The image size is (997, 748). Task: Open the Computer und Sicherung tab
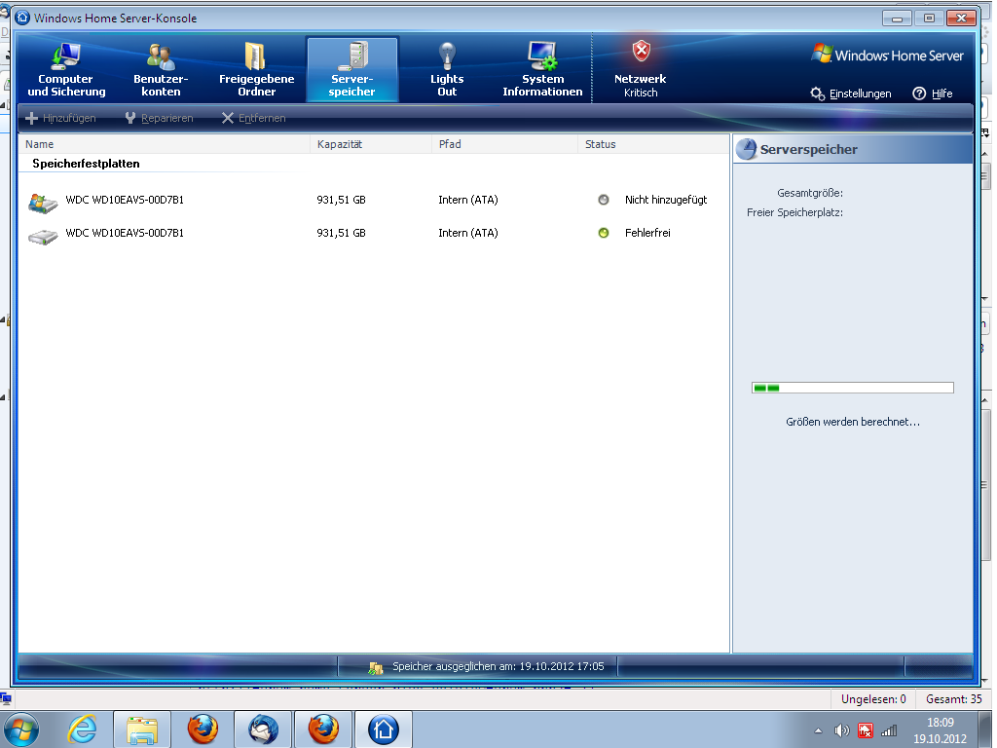66,69
